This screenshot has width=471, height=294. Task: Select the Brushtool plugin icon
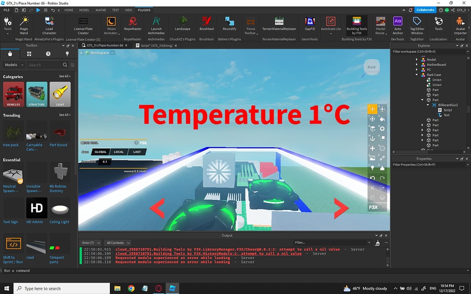tap(207, 24)
